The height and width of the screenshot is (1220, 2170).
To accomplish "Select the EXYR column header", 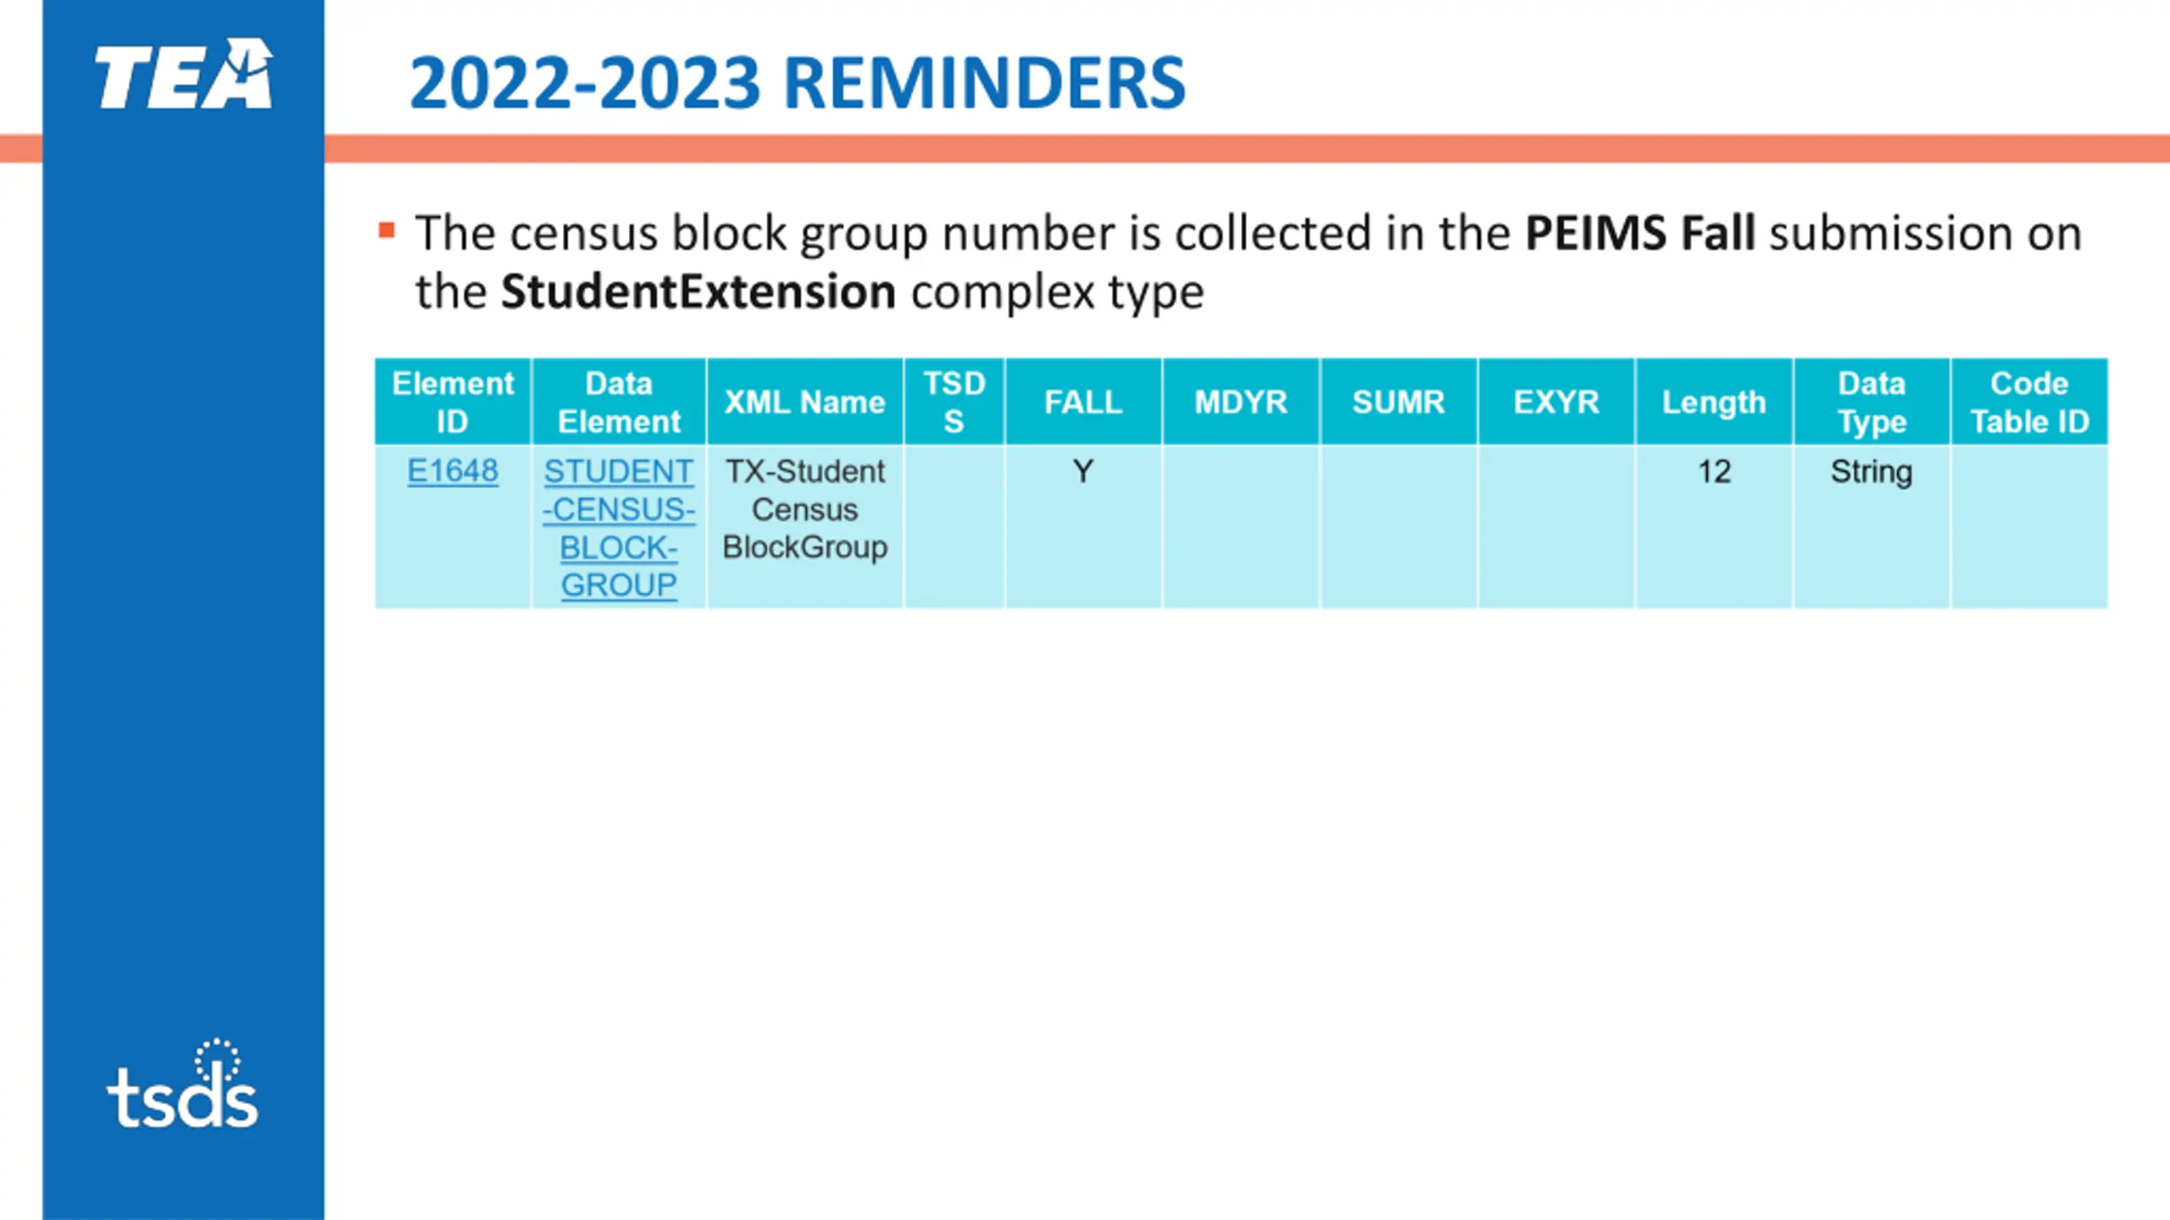I will (x=1556, y=402).
